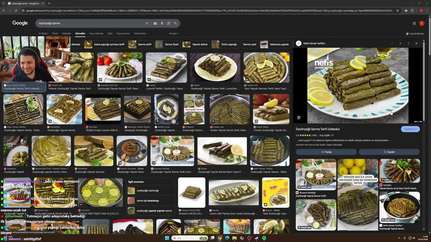
Task: Open Microsoft Edge from the taskbar
Action: coord(227,238)
